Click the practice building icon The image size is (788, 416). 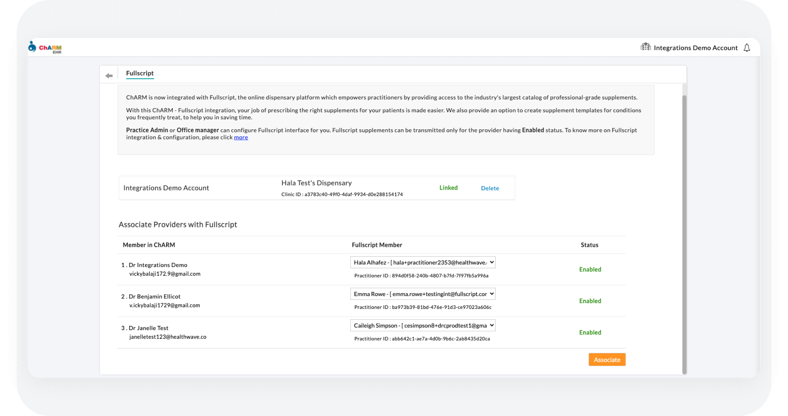pos(645,47)
